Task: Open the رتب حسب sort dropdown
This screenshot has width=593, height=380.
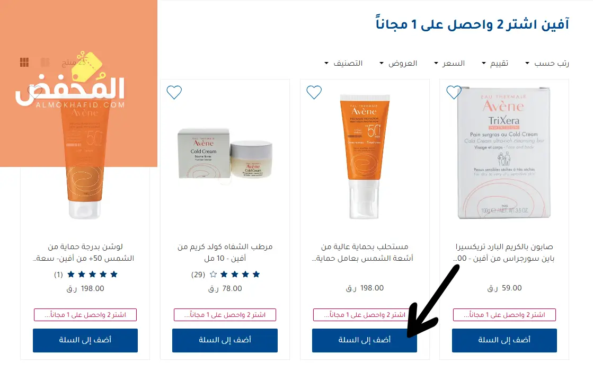Action: pyautogui.click(x=547, y=63)
